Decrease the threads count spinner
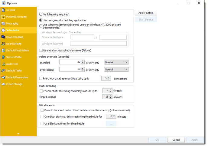Viewport: 208px width, 147px height. (110, 92)
